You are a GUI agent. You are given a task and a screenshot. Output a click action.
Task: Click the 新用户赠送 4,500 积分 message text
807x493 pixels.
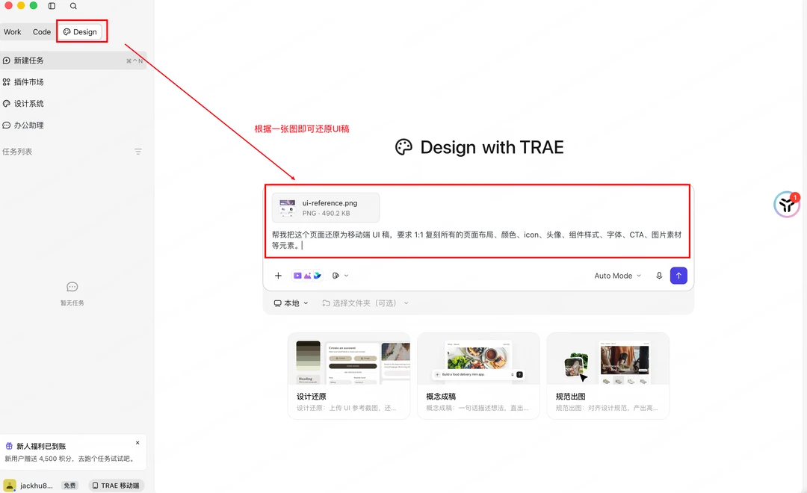click(x=69, y=459)
